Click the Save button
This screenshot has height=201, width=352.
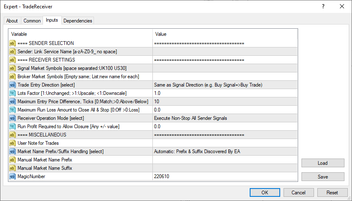click(x=323, y=177)
